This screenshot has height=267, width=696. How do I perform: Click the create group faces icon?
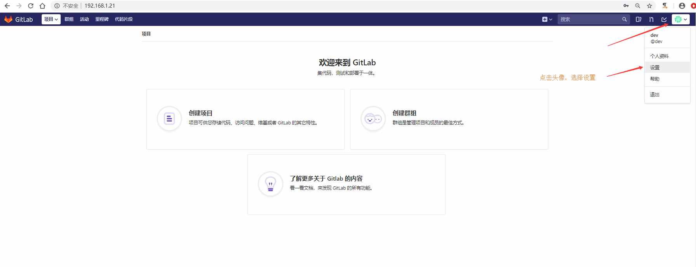pyautogui.click(x=373, y=119)
